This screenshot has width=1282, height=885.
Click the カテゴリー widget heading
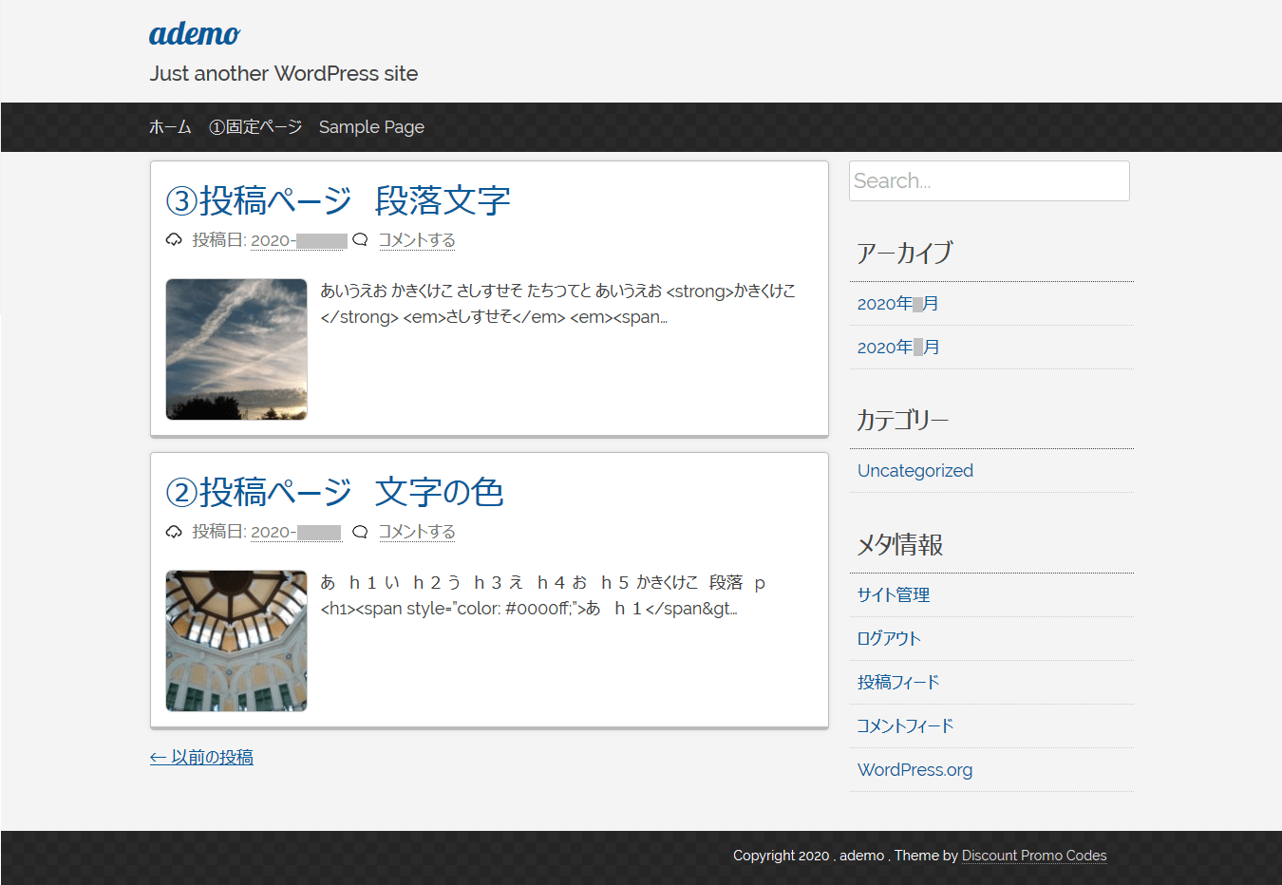903,420
